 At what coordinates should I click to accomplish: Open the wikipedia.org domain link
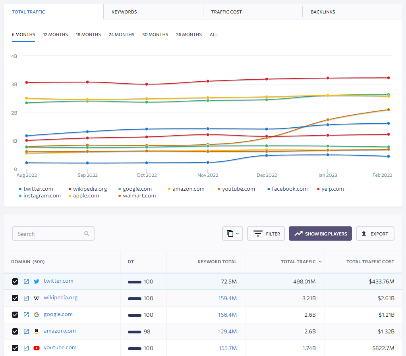(x=61, y=298)
